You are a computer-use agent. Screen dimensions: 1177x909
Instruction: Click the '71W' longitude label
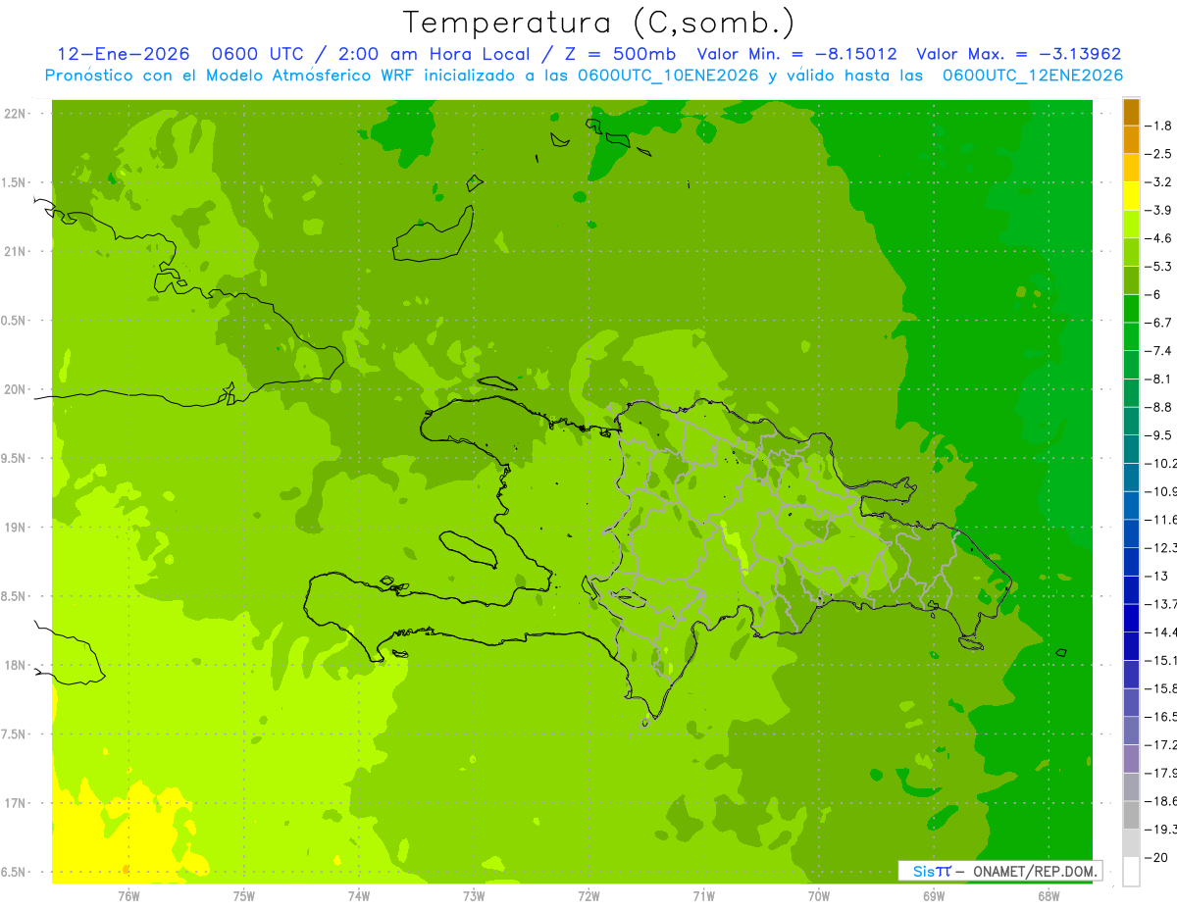point(703,895)
